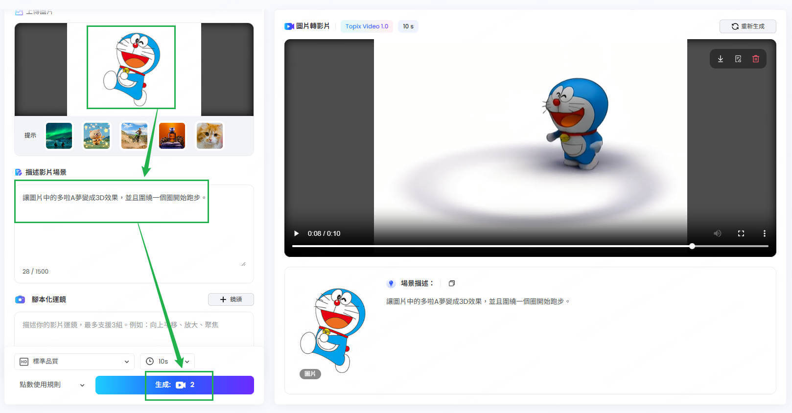Click the 重新生成 regenerate button
Image resolution: width=792 pixels, height=413 pixels.
point(747,26)
